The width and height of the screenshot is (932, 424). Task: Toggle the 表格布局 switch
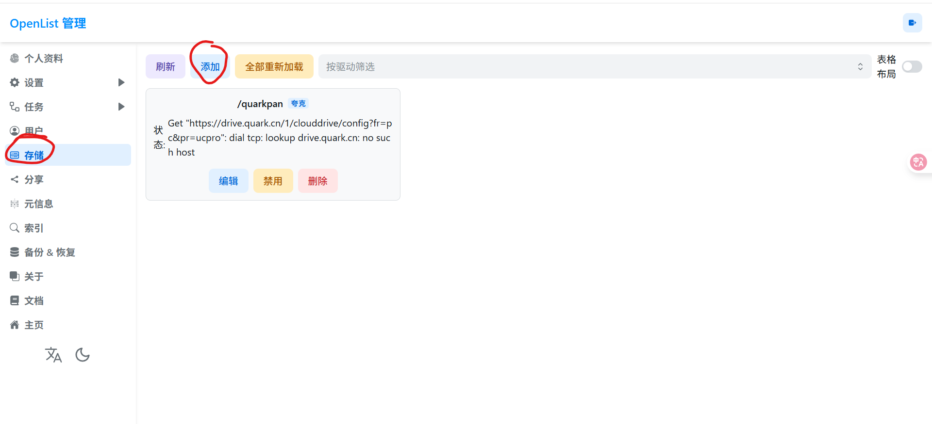(x=912, y=66)
